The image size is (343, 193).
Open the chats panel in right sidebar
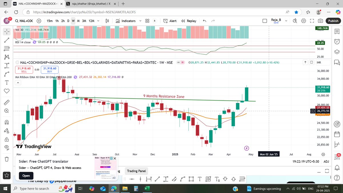337,62
